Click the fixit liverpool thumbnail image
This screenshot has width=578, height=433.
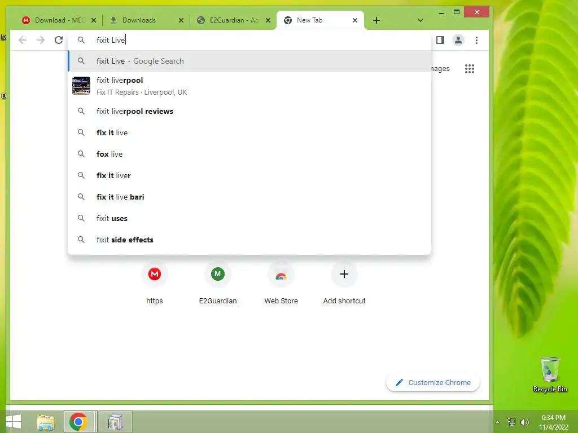(x=81, y=86)
